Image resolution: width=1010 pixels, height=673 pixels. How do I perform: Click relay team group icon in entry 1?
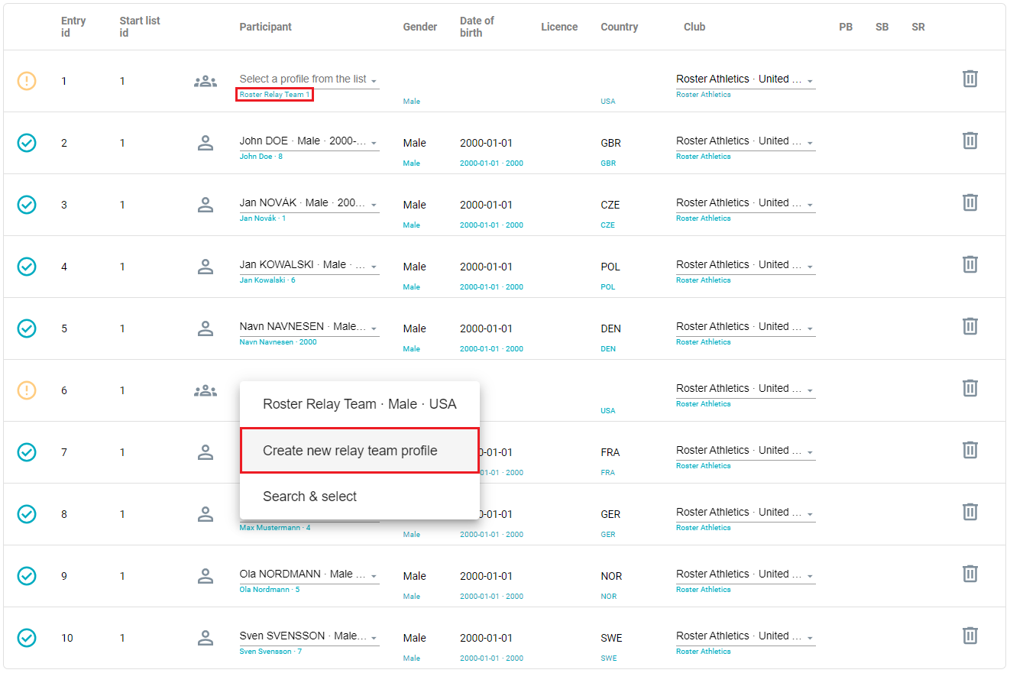tap(206, 81)
